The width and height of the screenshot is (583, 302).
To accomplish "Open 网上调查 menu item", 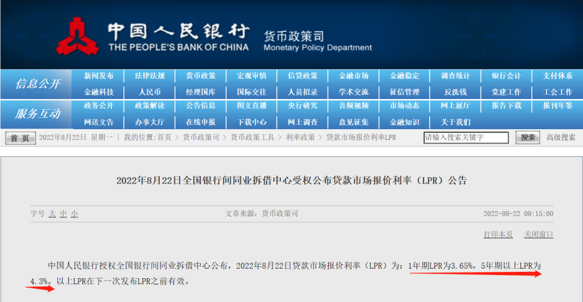I will click(303, 122).
